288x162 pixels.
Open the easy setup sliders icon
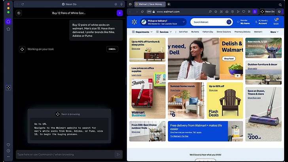249,12
